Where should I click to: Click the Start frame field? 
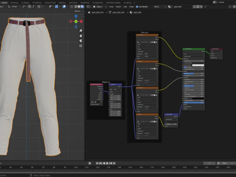[x=228, y=163]
